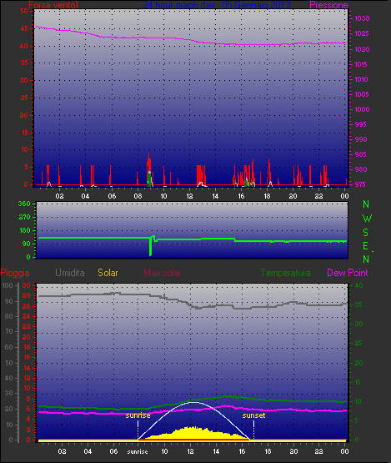This screenshot has height=463, width=391.
Task: Click the wind direction dip near 09 hours
Action: click(151, 246)
